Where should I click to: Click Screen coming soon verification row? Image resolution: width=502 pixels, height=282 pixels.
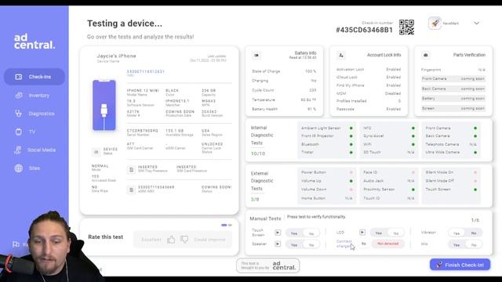(x=453, y=108)
